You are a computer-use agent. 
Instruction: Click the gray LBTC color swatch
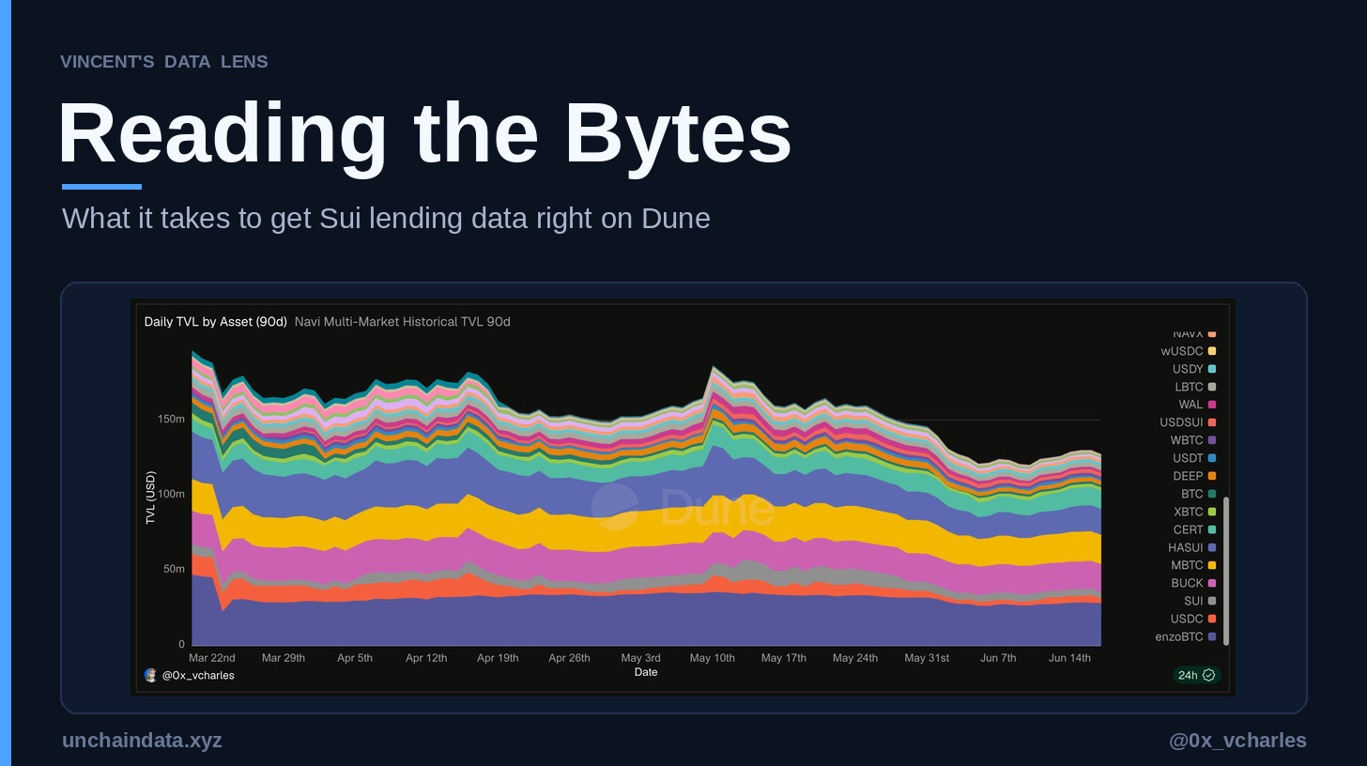click(x=1212, y=387)
